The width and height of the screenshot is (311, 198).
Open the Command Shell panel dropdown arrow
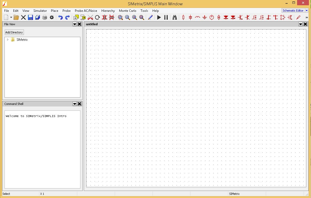[75, 104]
